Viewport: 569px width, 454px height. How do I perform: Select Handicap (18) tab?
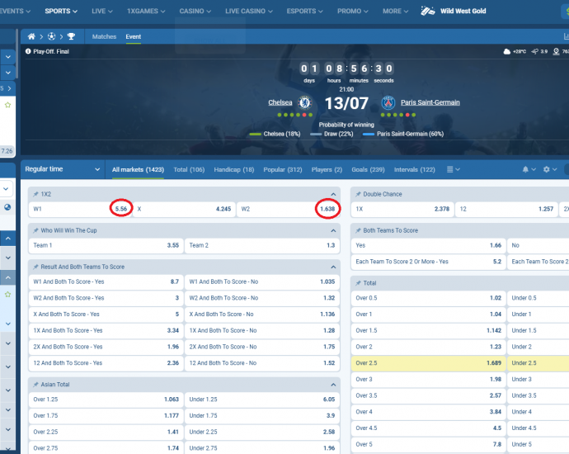coord(234,169)
